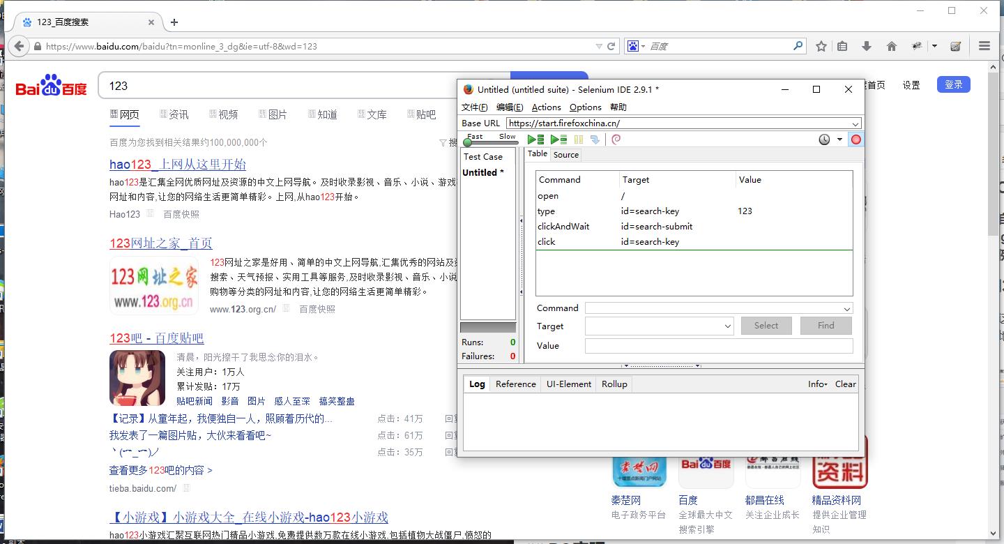This screenshot has width=1004, height=544.
Task: Open URL bar history dropdown arrow
Action: click(x=598, y=47)
